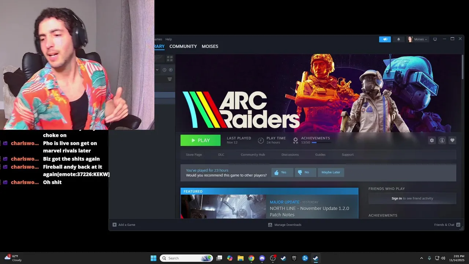469x264 pixels.
Task: Launch Copilot from the taskbar
Action: 230,258
